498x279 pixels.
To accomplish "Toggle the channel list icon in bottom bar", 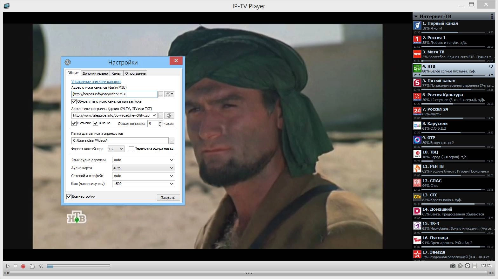I will point(474,266).
